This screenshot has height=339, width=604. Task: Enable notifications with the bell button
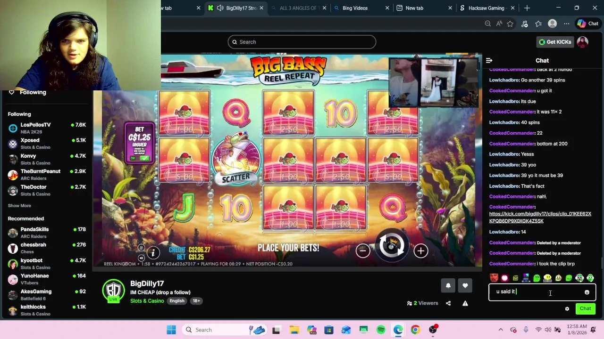pyautogui.click(x=448, y=285)
